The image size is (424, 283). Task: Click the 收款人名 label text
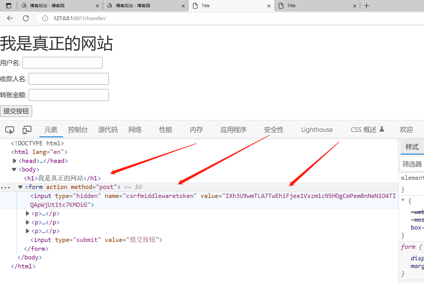[x=13, y=79]
